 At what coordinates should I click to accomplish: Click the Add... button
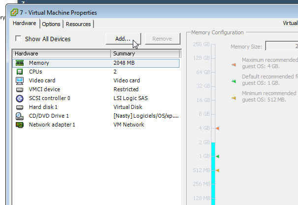[123, 39]
